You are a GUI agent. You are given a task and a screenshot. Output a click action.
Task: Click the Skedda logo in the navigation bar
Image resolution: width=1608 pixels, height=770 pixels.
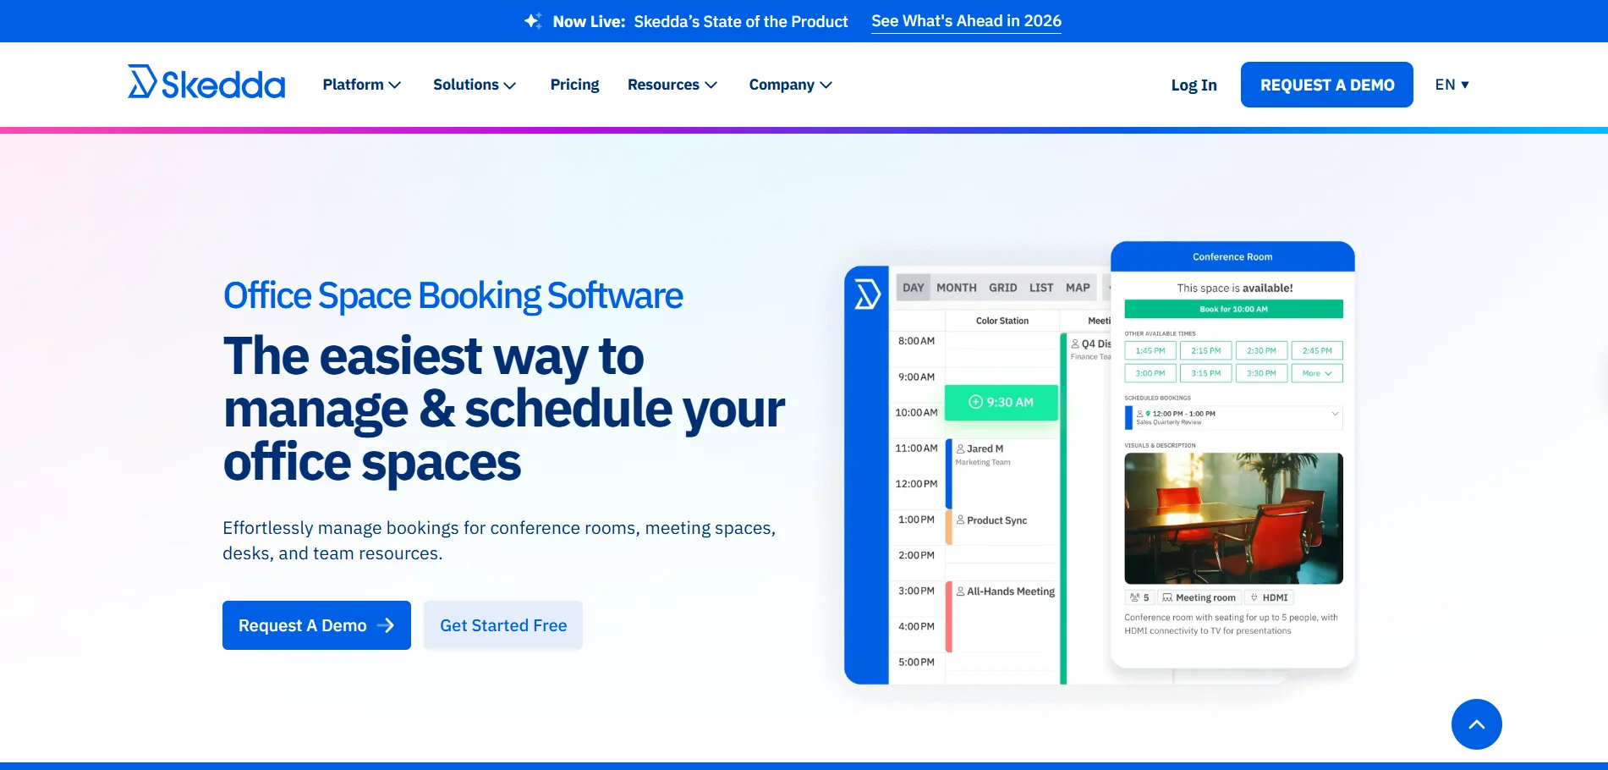(x=206, y=82)
